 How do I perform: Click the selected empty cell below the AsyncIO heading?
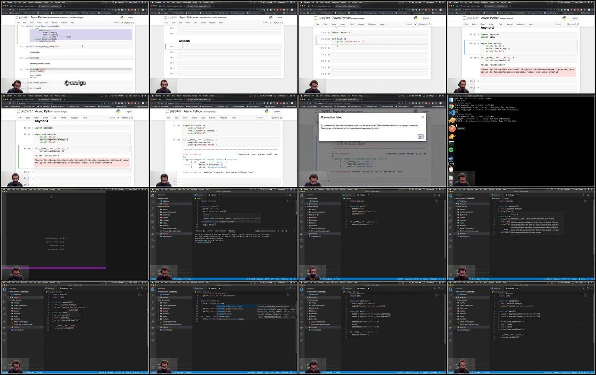(231, 47)
